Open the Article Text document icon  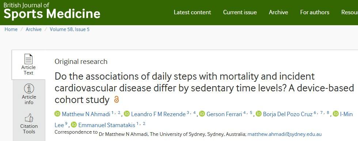coord(28,59)
